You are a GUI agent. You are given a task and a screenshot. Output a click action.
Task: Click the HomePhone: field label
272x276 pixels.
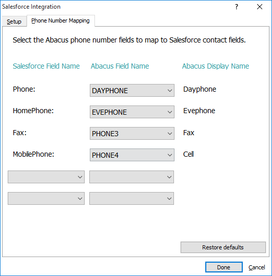pos(33,111)
